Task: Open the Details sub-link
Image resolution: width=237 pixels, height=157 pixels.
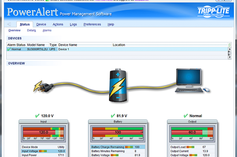Action: [31, 30]
